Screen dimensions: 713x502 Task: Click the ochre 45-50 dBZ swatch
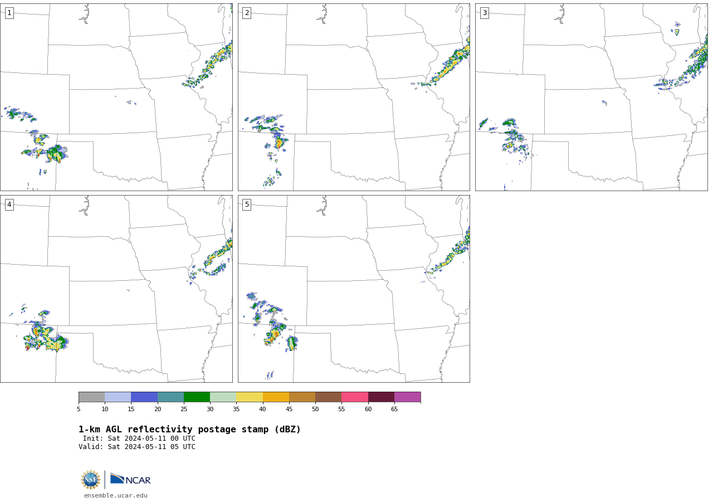coord(302,397)
